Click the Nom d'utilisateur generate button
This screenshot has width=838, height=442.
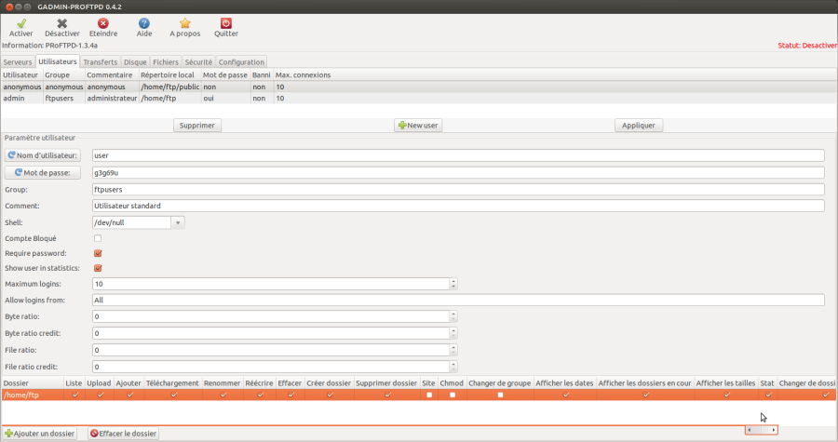coord(44,155)
